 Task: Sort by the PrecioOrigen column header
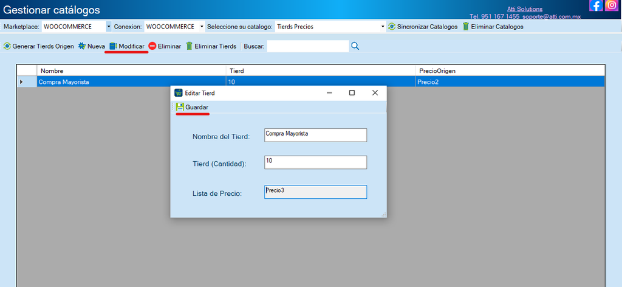coord(510,71)
